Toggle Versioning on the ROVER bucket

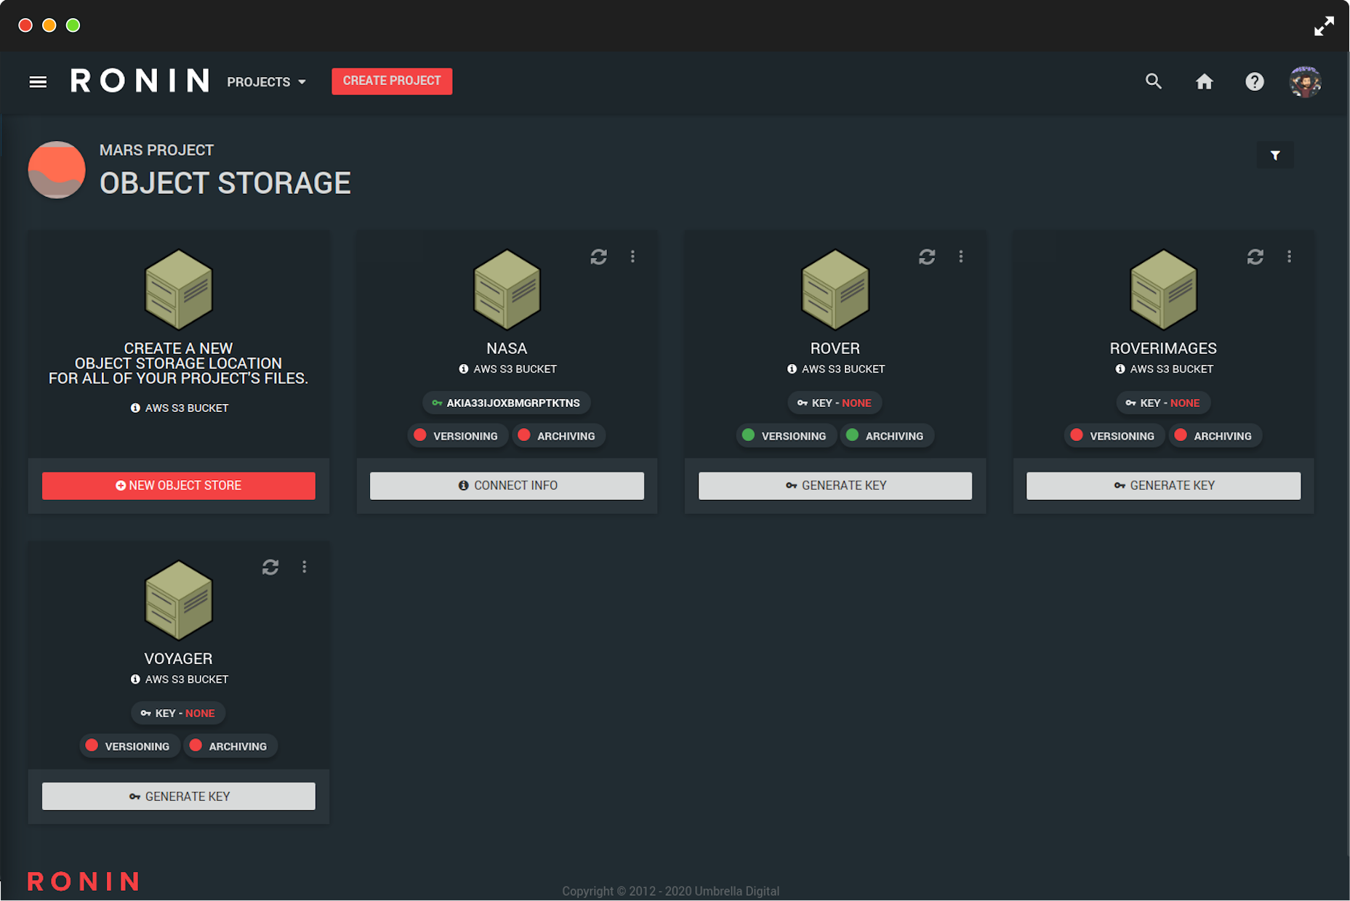pos(782,436)
